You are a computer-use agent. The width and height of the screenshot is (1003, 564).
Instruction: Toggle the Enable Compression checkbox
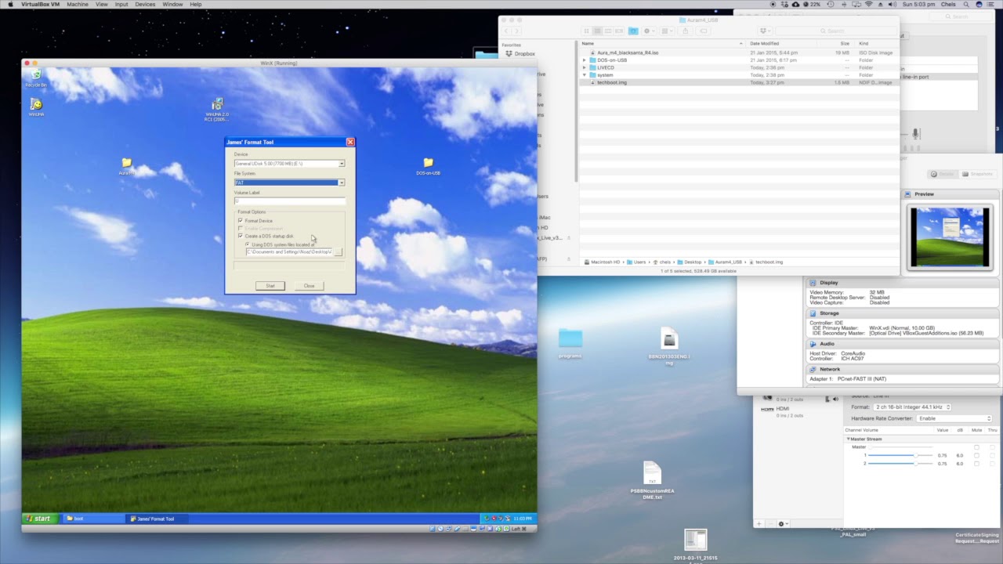[x=241, y=229]
